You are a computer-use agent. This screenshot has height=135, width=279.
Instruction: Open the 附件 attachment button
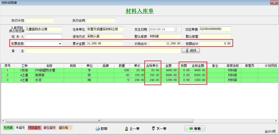(x=191, y=51)
